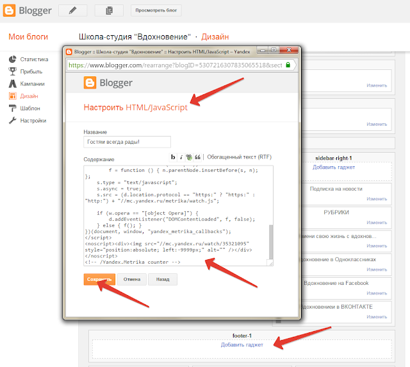Click the popup address bar URL
This screenshot has width=410, height=367.
pyautogui.click(x=175, y=65)
